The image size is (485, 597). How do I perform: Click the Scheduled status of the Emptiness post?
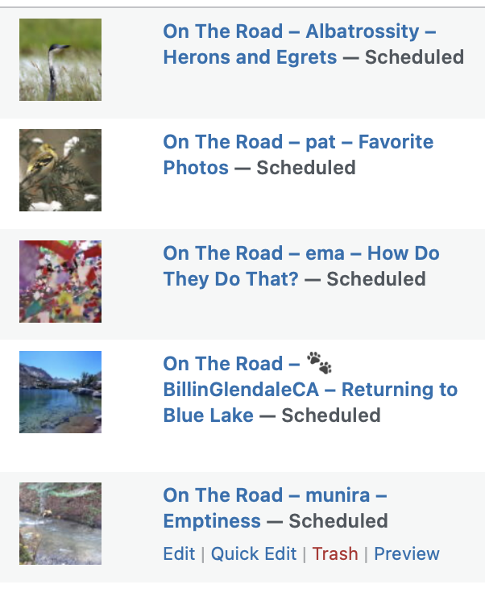pos(338,521)
